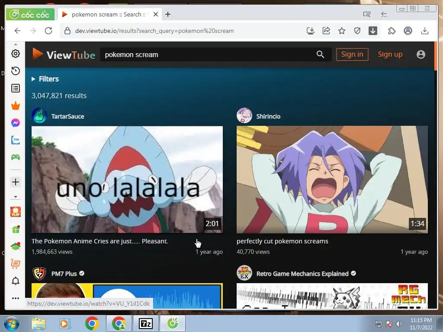The width and height of the screenshot is (443, 332).
Task: Go to ViewTube home via logo
Action: pyautogui.click(x=63, y=54)
